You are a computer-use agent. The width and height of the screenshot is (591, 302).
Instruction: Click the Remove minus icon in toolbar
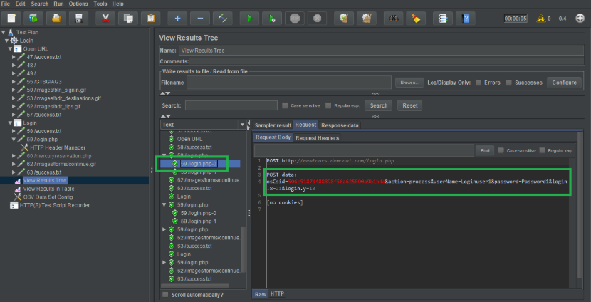click(x=200, y=18)
